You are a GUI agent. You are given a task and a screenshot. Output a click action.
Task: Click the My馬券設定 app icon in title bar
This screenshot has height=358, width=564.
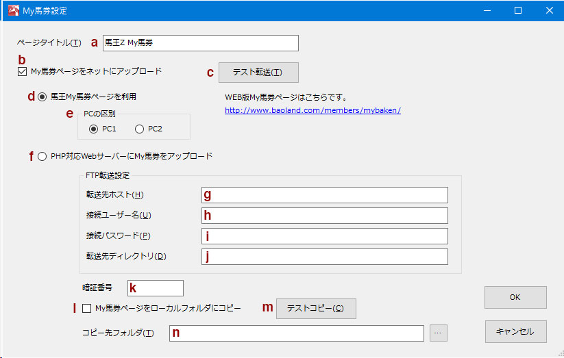[x=14, y=10]
